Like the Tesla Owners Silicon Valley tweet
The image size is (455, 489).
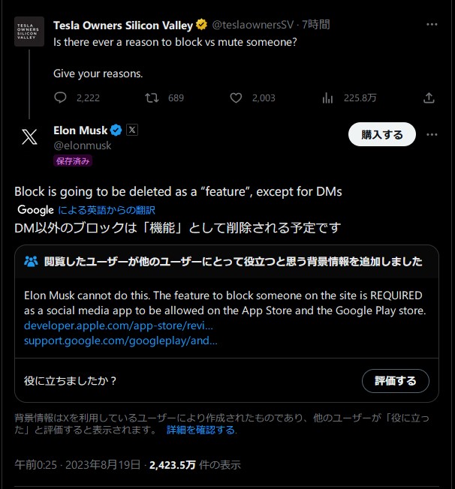pos(236,97)
